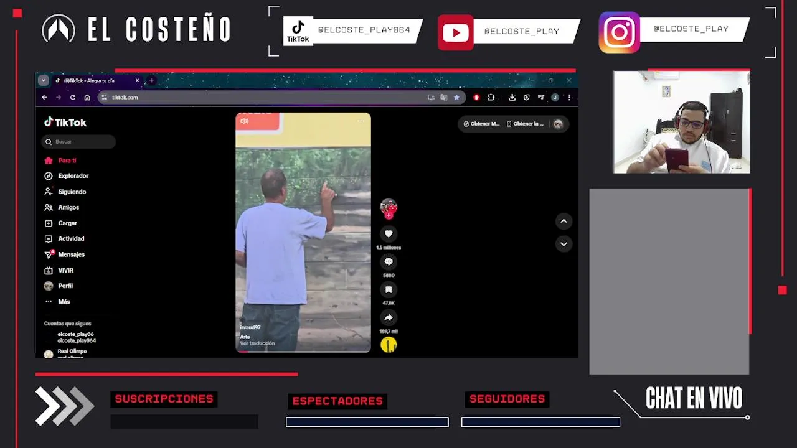
Task: Toggle the bookmark star for this page
Action: (456, 98)
